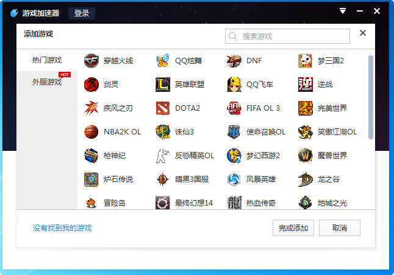Click the DOTA2 label text
The image size is (394, 275).
pos(187,108)
